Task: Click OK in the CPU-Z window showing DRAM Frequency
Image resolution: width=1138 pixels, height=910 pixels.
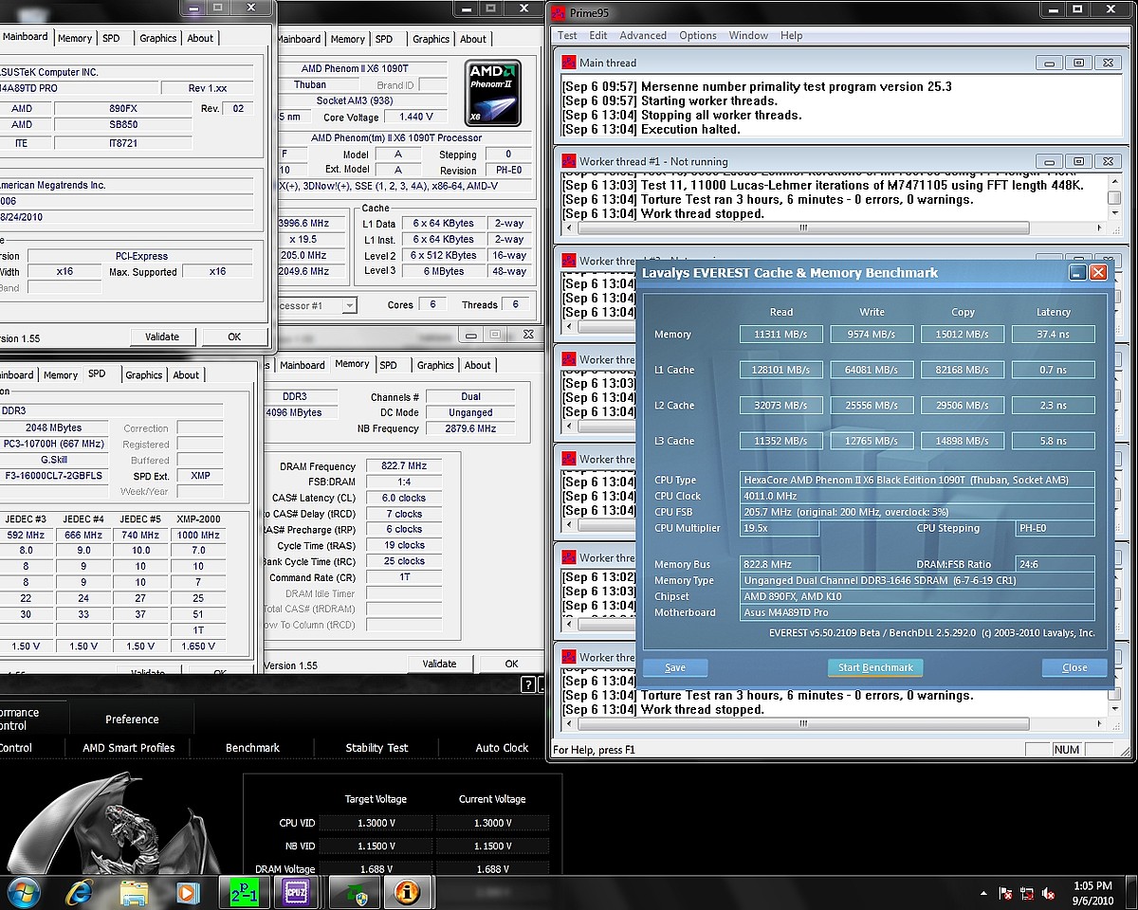Action: (512, 664)
